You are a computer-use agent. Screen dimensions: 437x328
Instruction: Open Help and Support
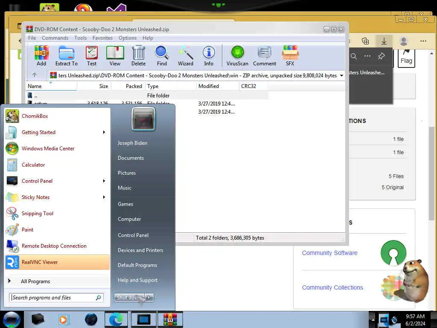pos(137,280)
